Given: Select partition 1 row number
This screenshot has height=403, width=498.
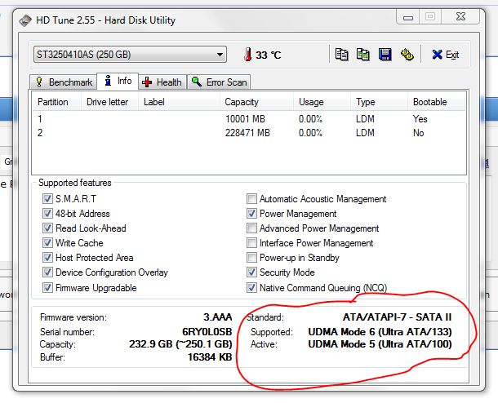Looking at the screenshot, I should [40, 119].
